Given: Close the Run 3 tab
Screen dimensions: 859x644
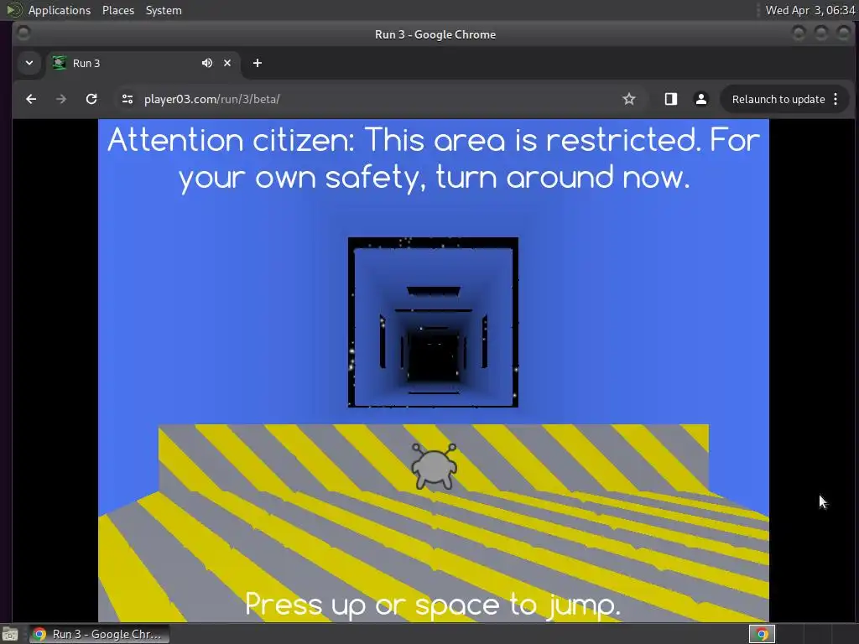Looking at the screenshot, I should 227,63.
